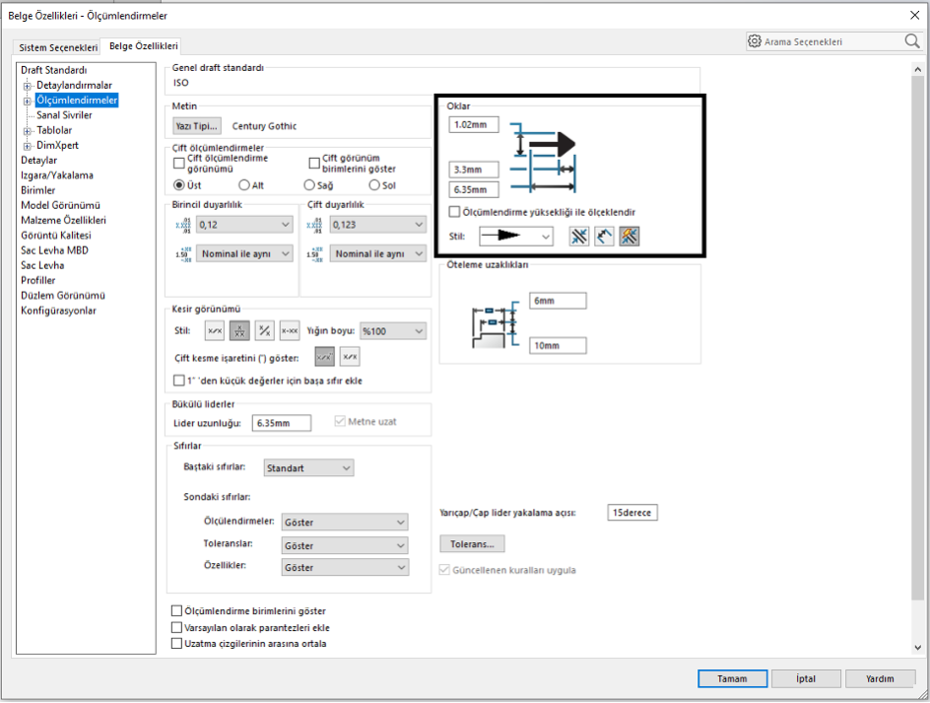Click the search magnifier icon
Viewport: 930px width, 703px height.
coord(911,41)
